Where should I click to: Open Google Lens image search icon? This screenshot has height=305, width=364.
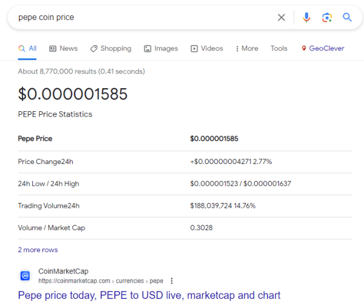[327, 18]
